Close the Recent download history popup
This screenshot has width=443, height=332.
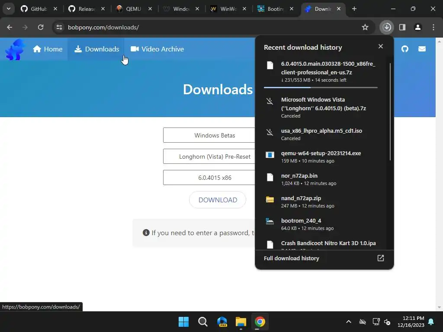381,46
